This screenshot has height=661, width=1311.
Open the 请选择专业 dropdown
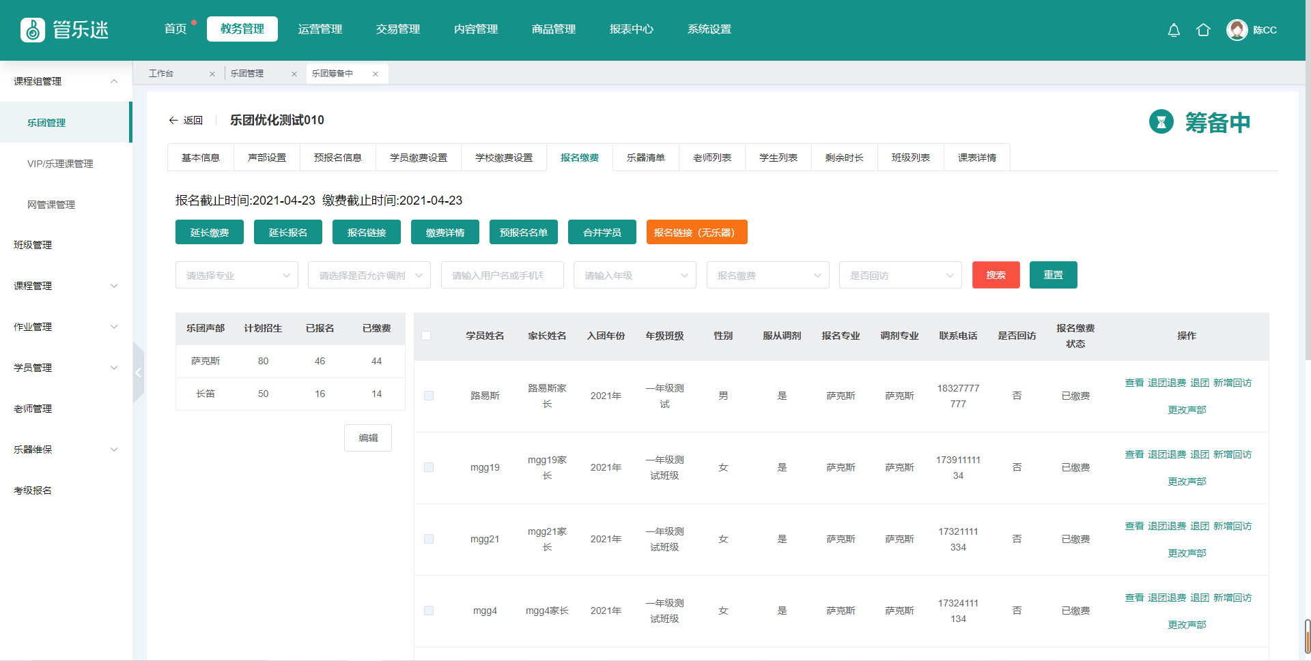point(236,276)
